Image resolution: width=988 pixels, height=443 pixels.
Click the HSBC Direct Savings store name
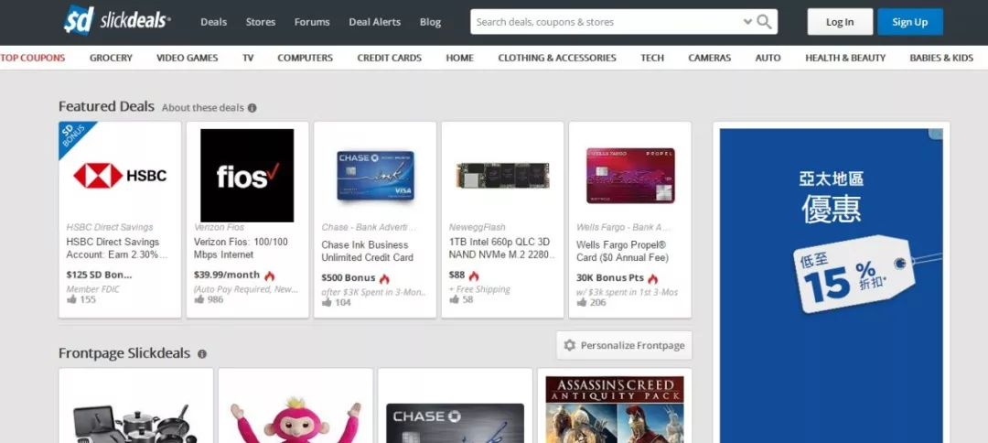(110, 227)
